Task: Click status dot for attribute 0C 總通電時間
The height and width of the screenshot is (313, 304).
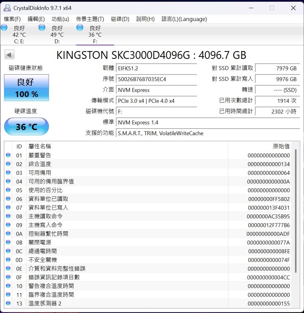Action: [x=8, y=251]
